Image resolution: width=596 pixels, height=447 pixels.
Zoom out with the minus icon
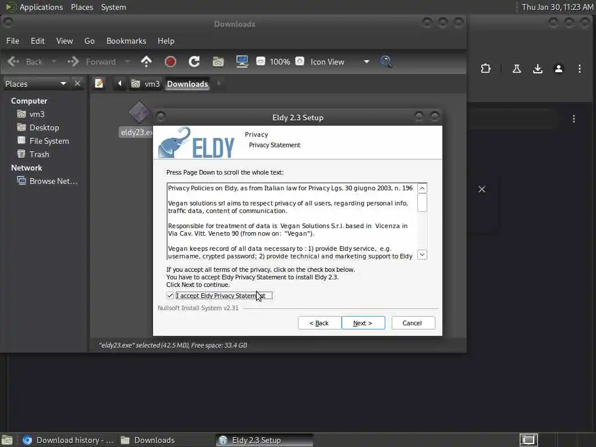[261, 61]
